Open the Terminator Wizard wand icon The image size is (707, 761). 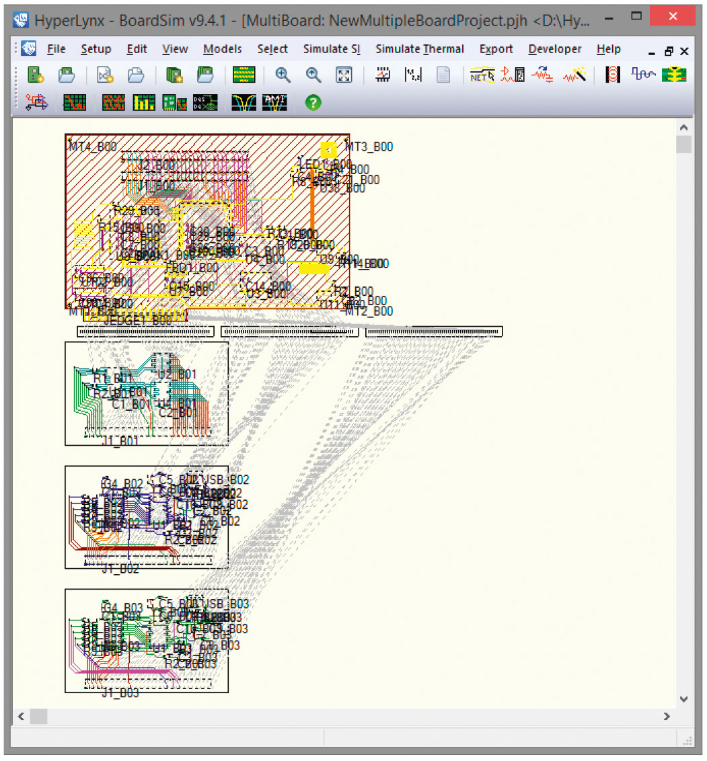point(574,75)
